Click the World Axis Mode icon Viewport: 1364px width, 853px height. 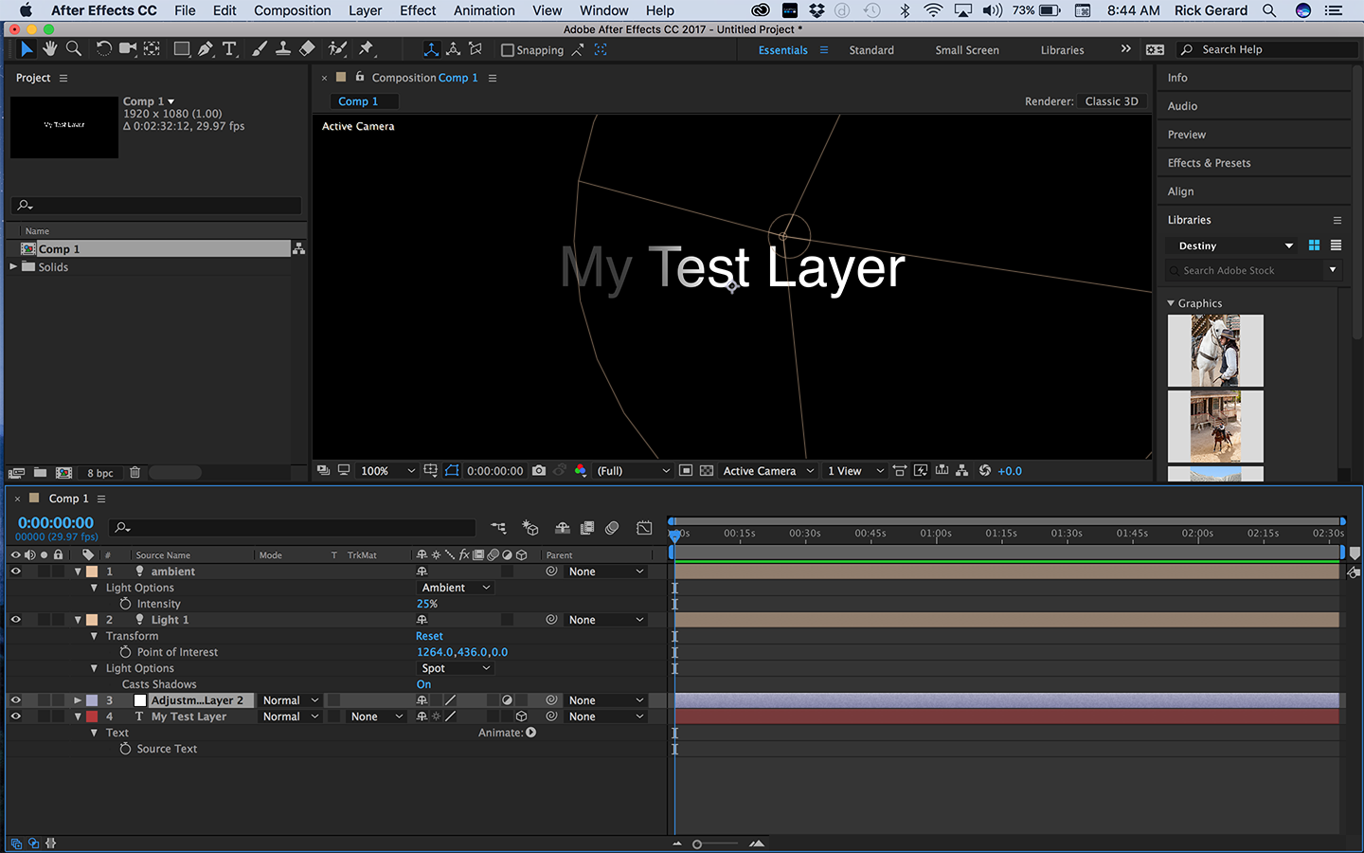(454, 49)
